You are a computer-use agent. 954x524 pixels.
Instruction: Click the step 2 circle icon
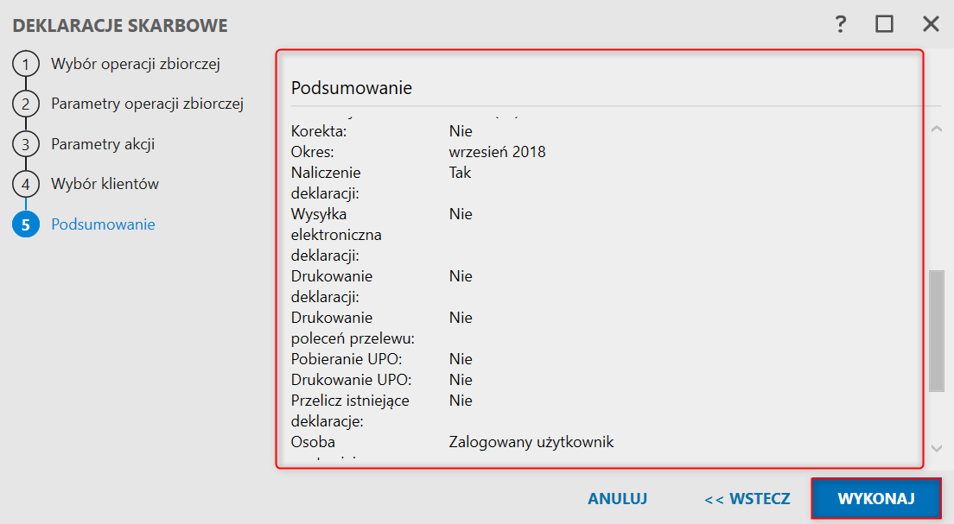[x=26, y=104]
